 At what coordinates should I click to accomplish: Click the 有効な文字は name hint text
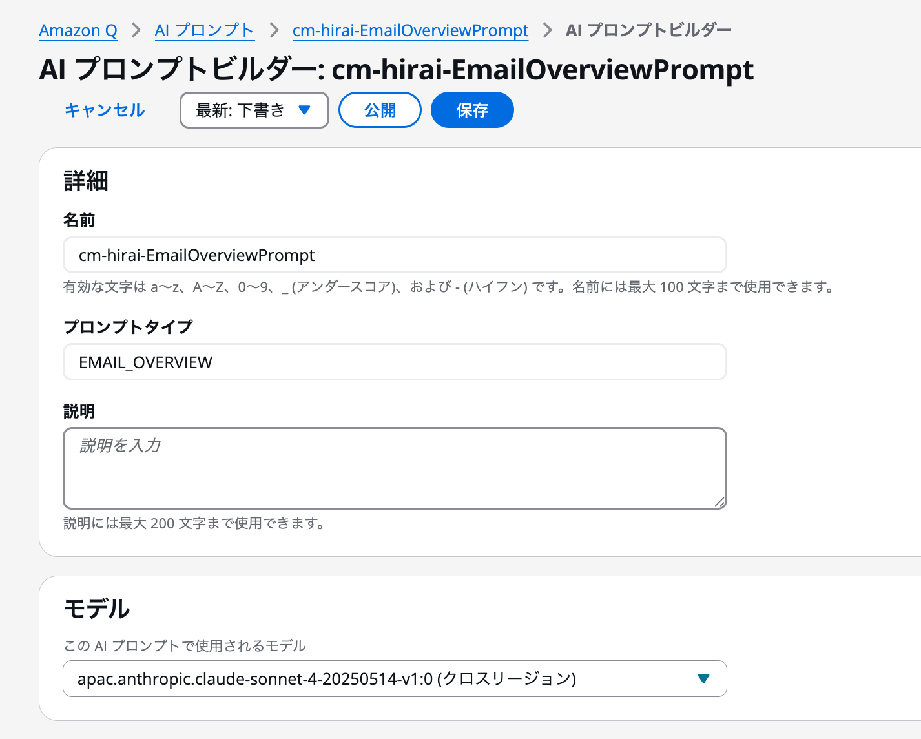click(x=450, y=287)
